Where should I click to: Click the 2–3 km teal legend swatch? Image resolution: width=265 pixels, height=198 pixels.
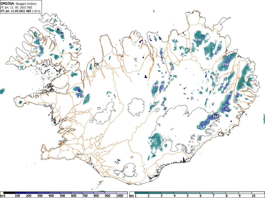click(x=154, y=193)
